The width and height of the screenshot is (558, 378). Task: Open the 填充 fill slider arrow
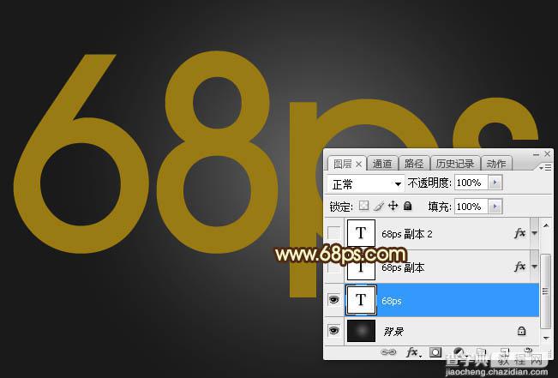point(495,207)
